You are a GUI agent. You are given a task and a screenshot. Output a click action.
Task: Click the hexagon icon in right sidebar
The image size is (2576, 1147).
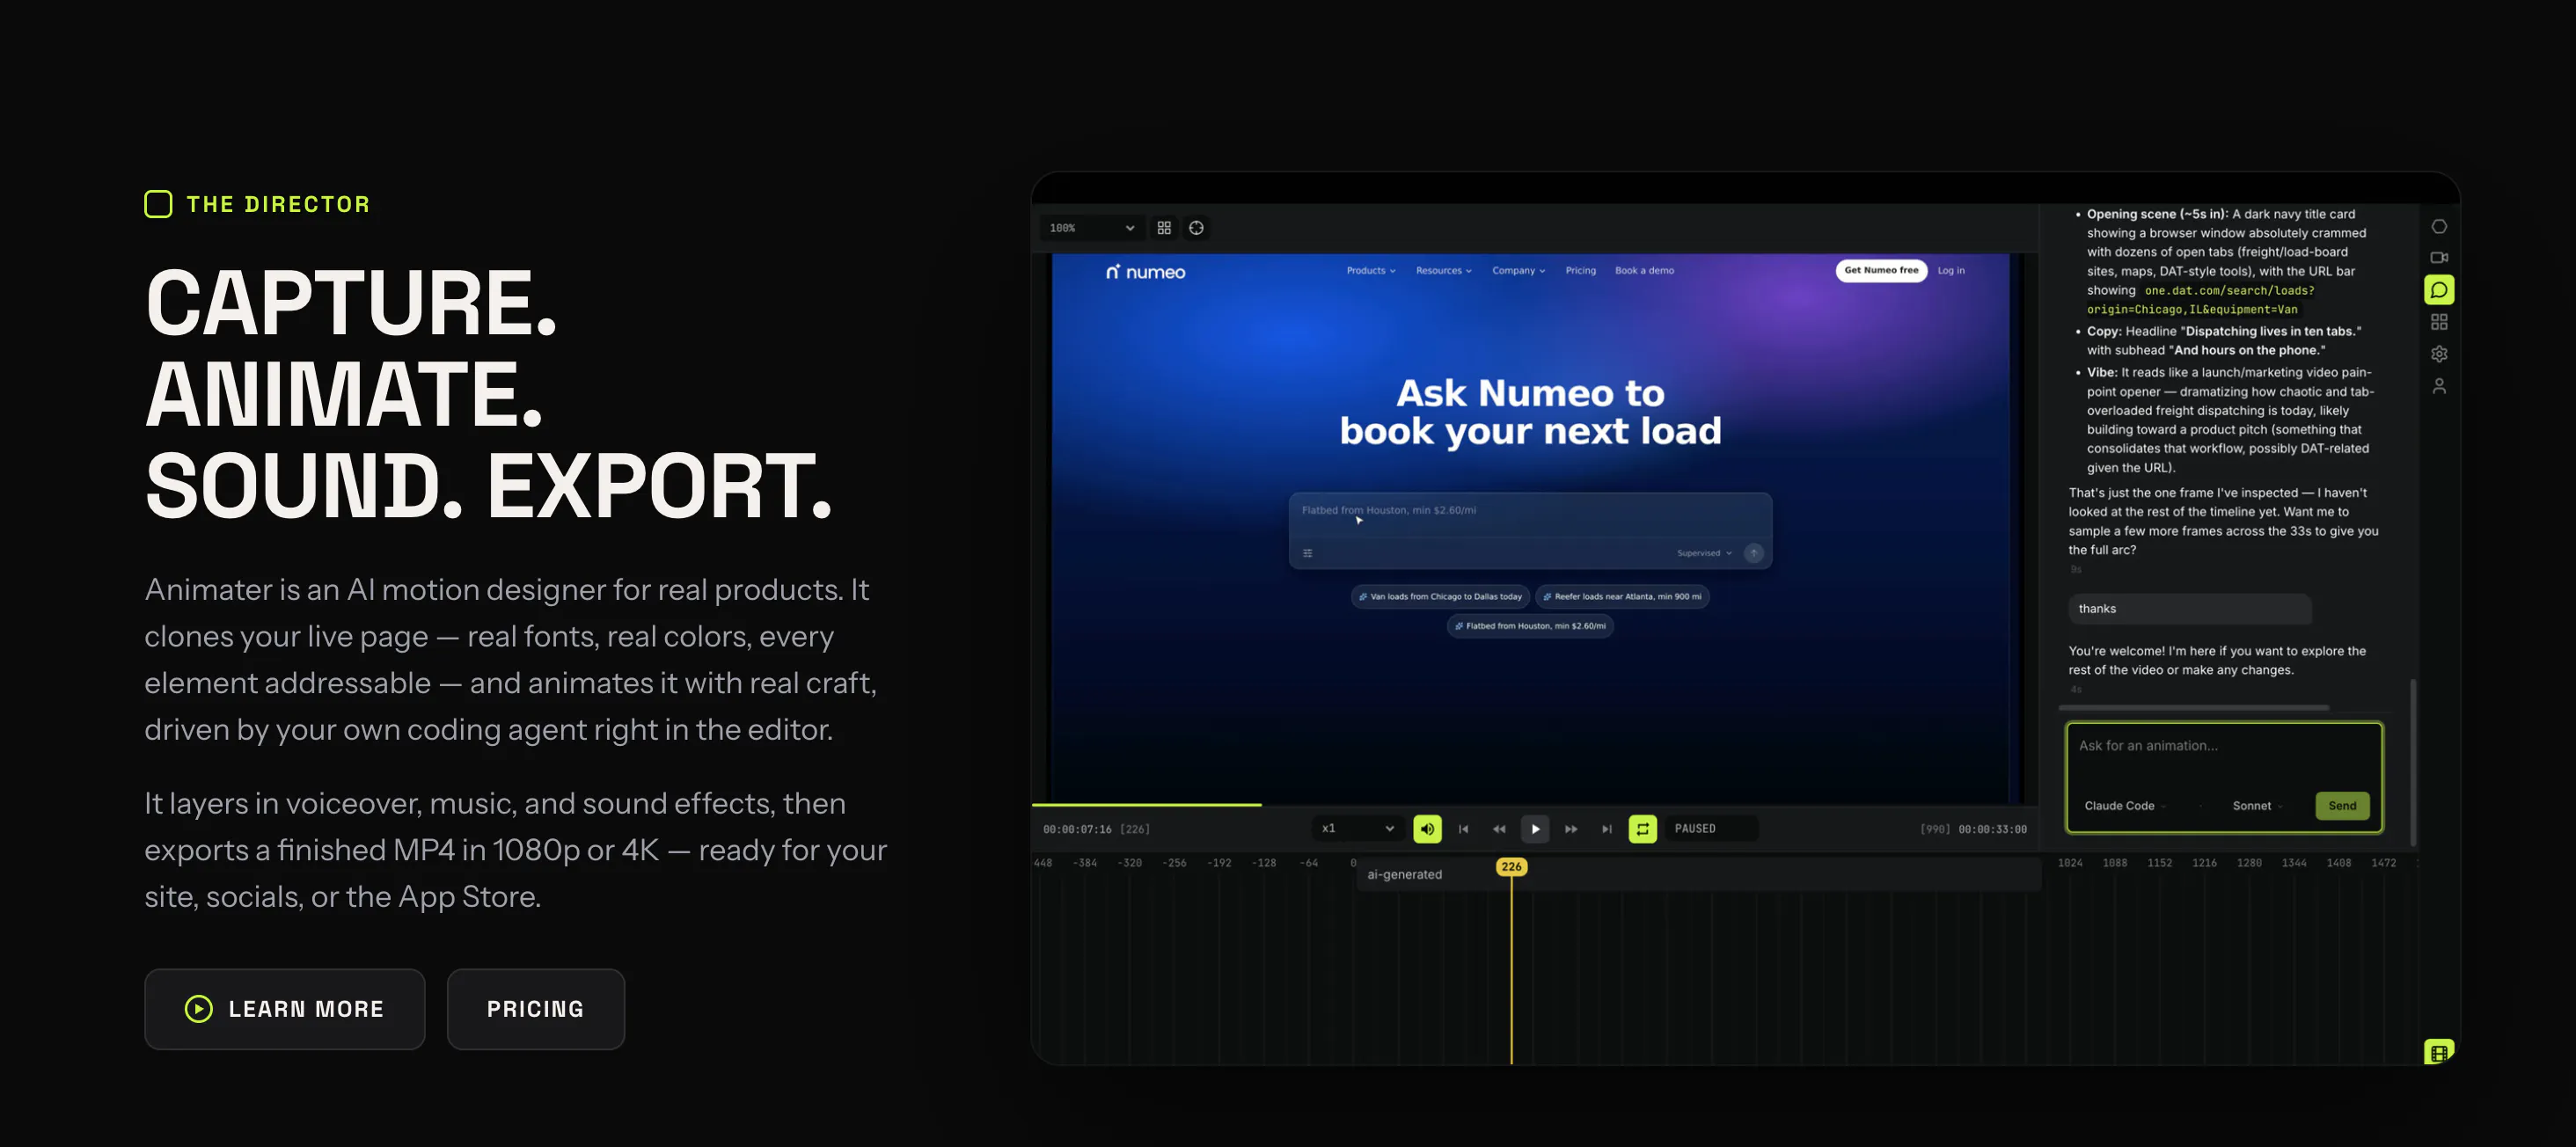point(2439,227)
